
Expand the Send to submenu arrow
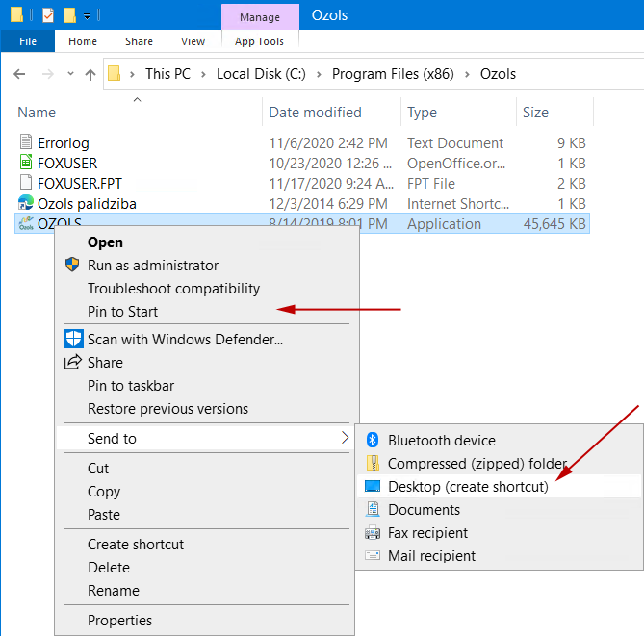pos(345,438)
